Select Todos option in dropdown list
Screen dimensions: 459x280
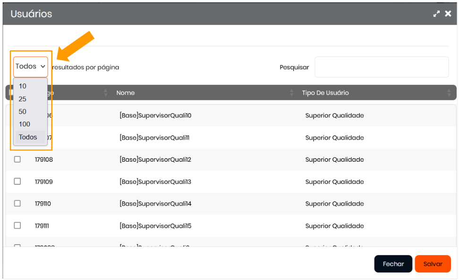pos(28,137)
